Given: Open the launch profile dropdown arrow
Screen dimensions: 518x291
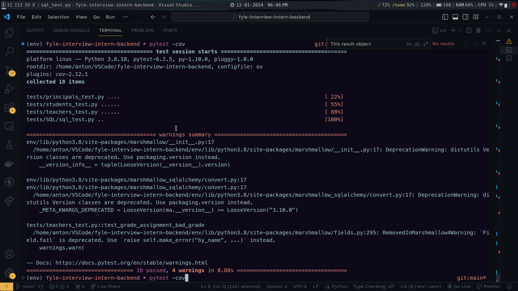Looking at the screenshot, I should pyautogui.click(x=460, y=30).
